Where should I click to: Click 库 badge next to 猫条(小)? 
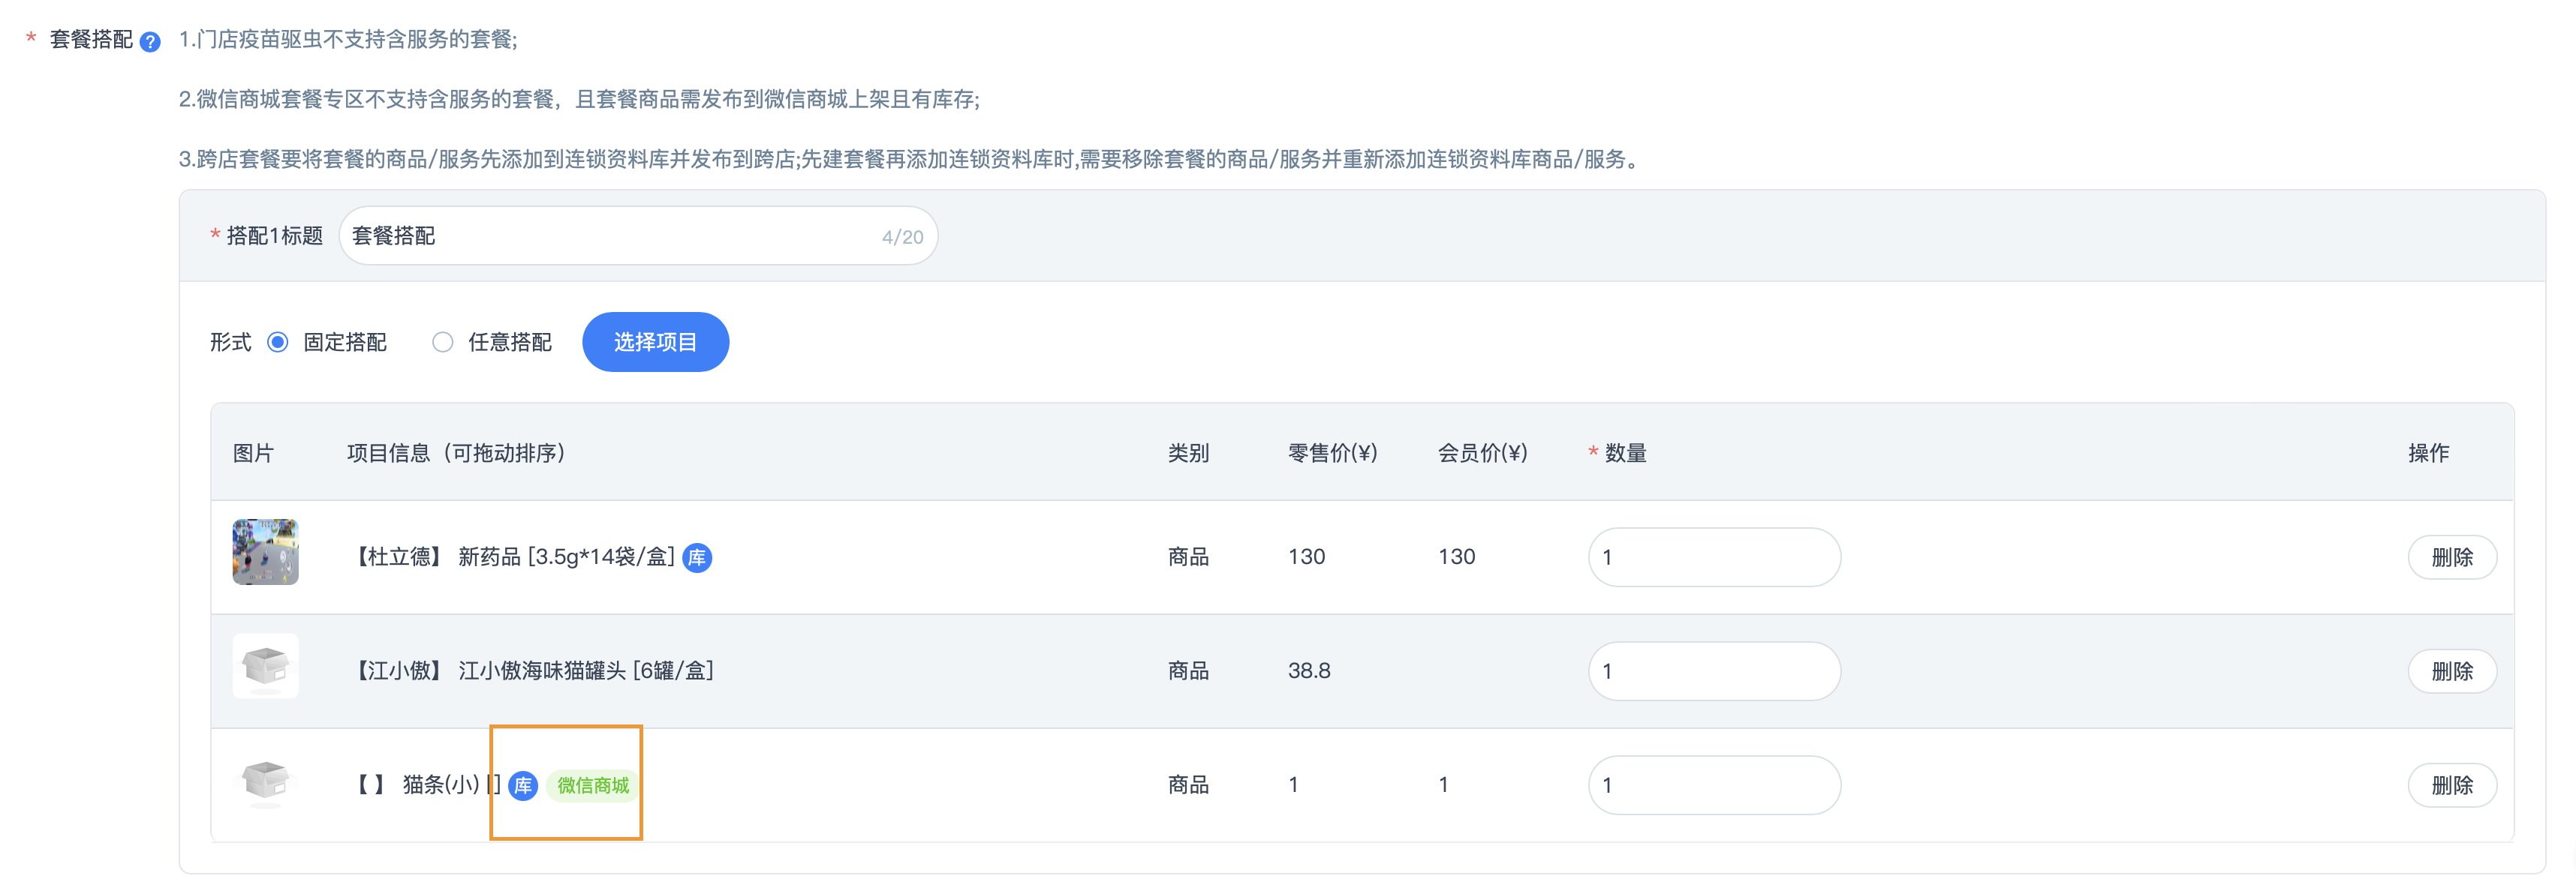tap(523, 785)
